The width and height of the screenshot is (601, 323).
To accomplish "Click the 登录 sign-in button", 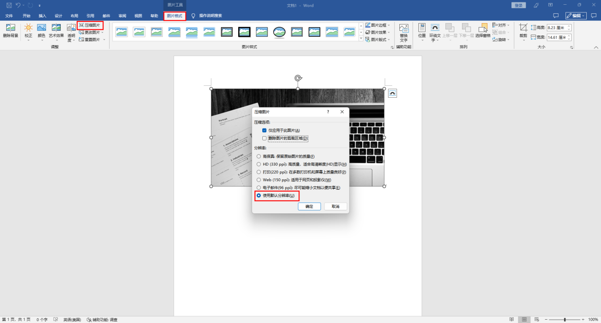I will (519, 5).
